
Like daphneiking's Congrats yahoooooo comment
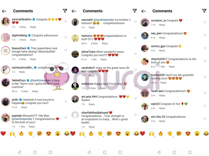click(66, 37)
